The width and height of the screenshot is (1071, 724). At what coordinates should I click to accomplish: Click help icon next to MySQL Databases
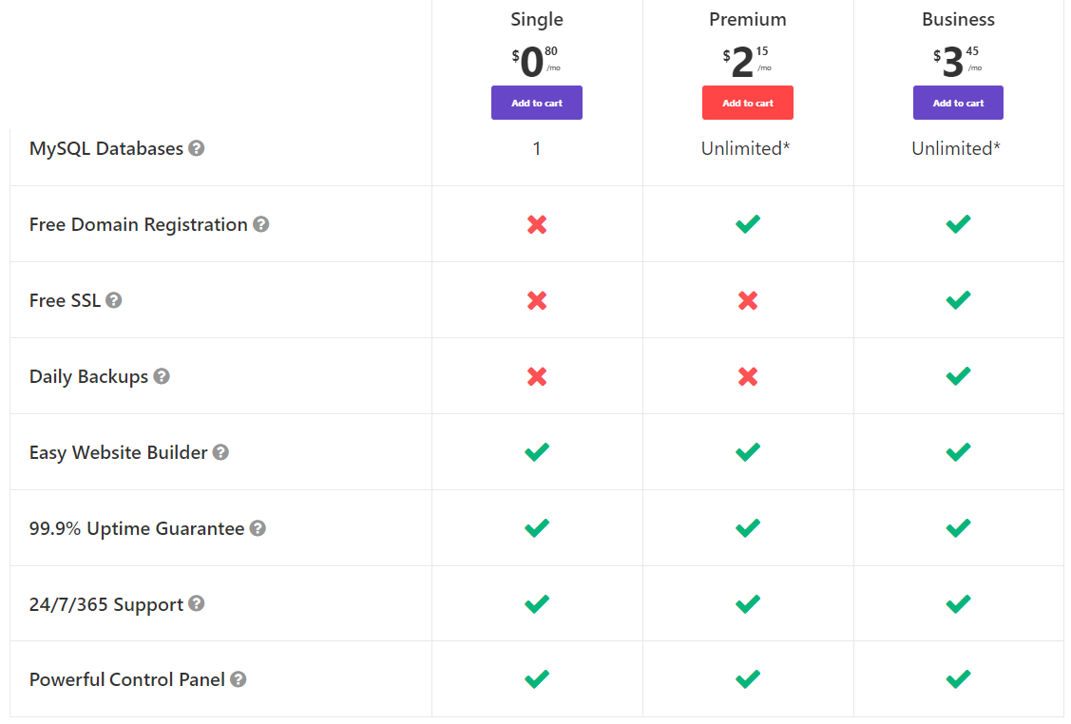click(x=196, y=148)
